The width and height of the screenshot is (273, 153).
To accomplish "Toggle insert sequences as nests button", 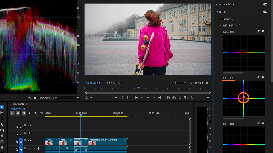I will [x=12, y=113].
